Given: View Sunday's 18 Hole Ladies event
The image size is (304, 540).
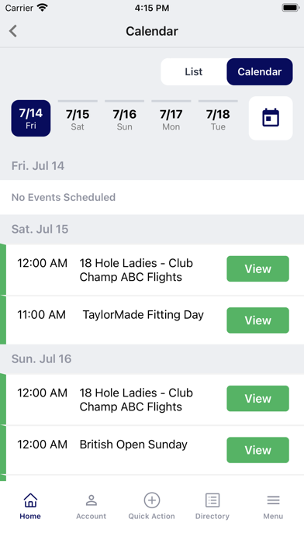Looking at the screenshot, I should coord(258,399).
